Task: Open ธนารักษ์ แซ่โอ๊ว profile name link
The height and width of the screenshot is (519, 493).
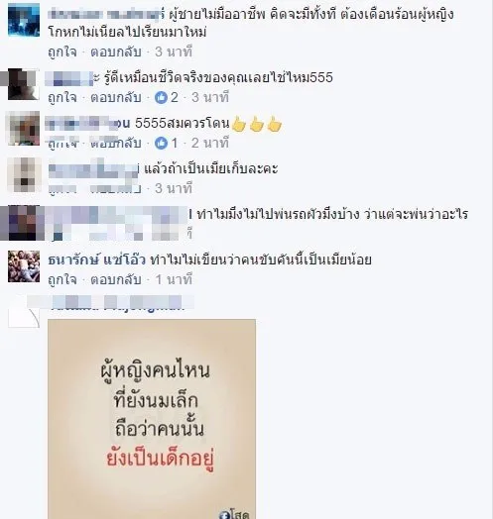Action: point(97,259)
